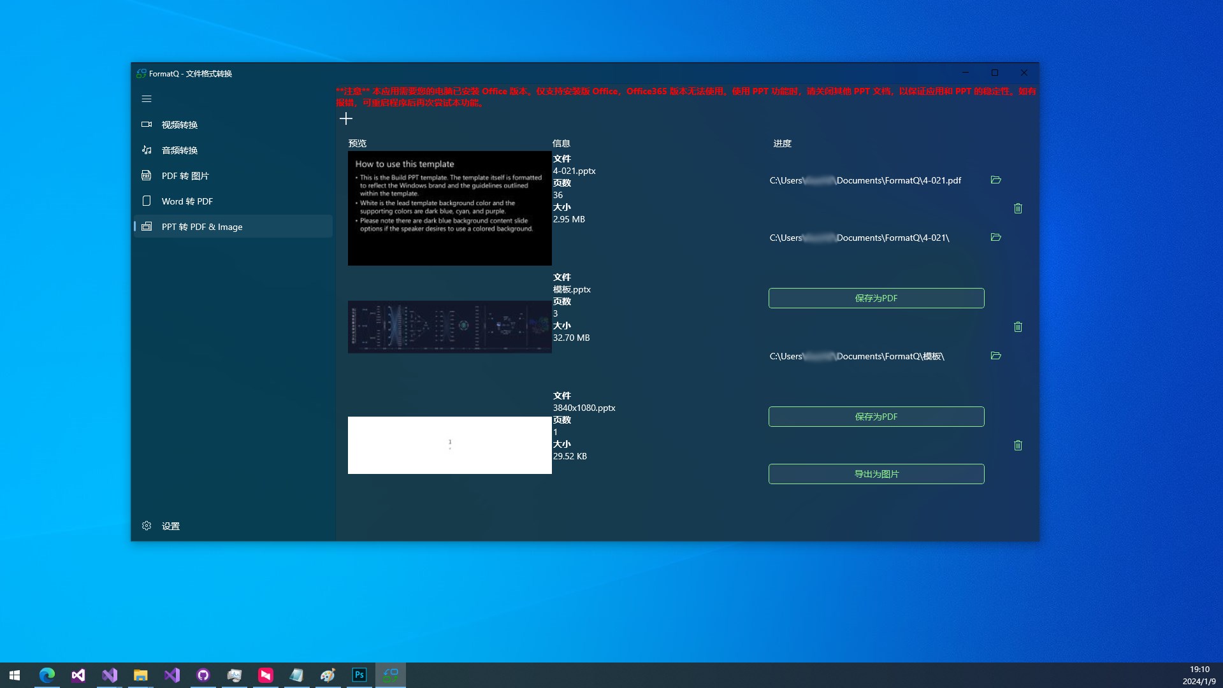Delete the 3840x1080.pptx entry with its trash icon
The width and height of the screenshot is (1223, 688).
(x=1018, y=445)
